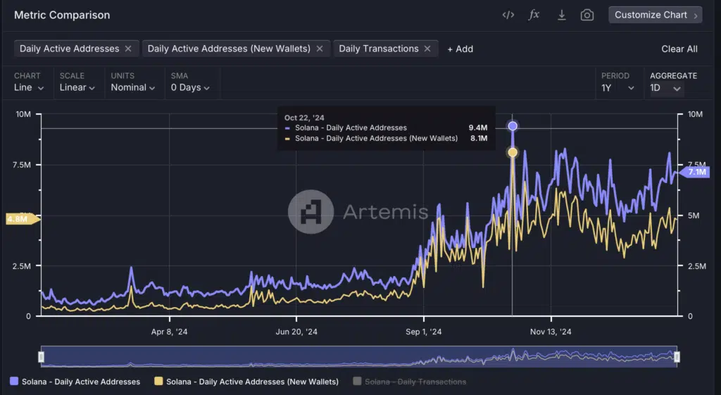Remove Daily Active Addresses (New Wallets) chip

point(320,49)
